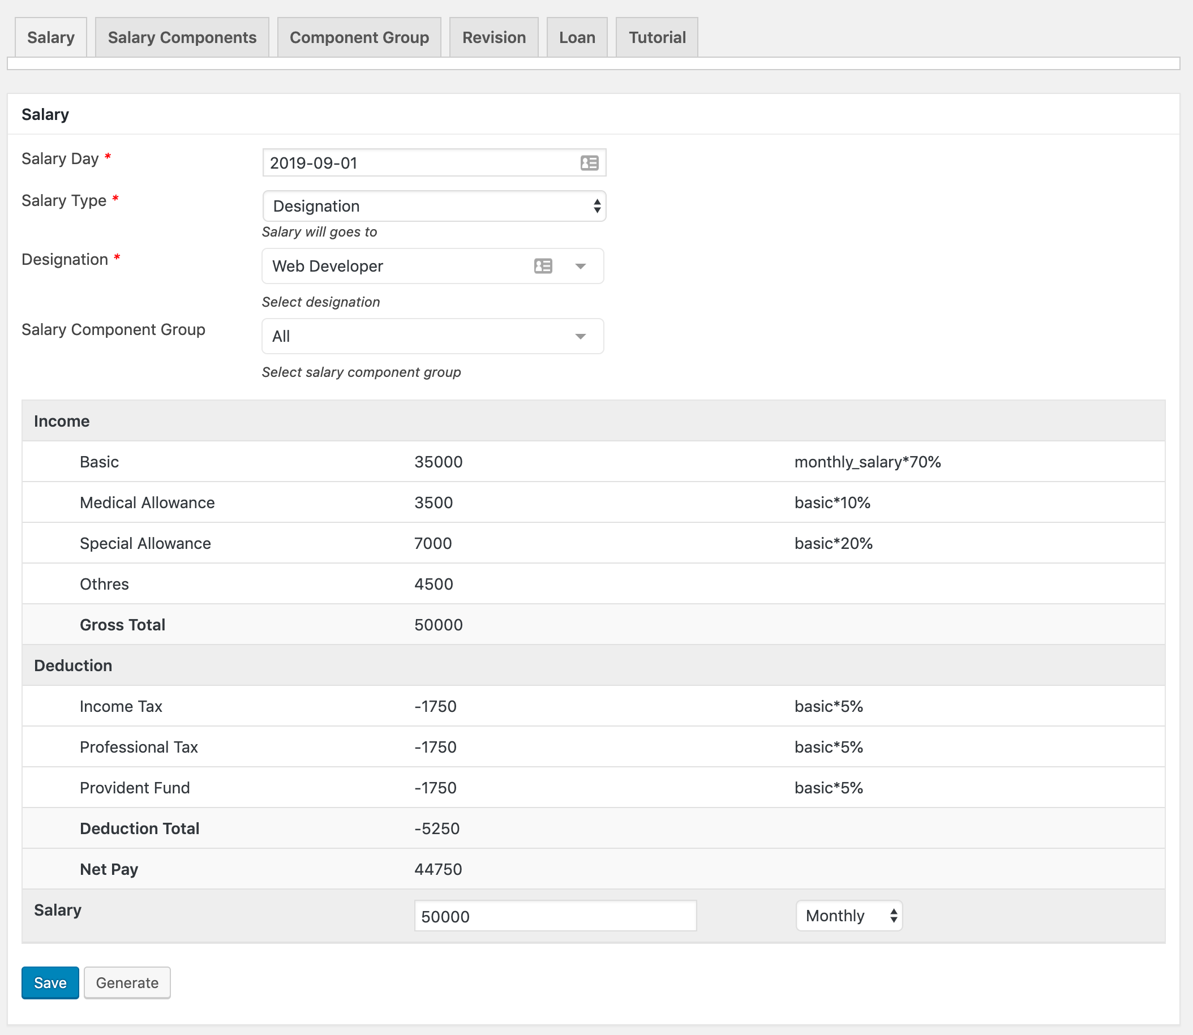
Task: Open the Salary Component Group dropdown arrow
Action: [x=580, y=336]
